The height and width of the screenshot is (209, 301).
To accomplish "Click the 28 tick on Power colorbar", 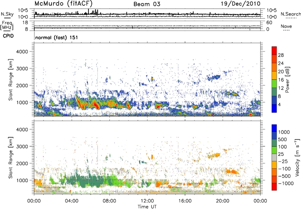I will click(281, 55).
